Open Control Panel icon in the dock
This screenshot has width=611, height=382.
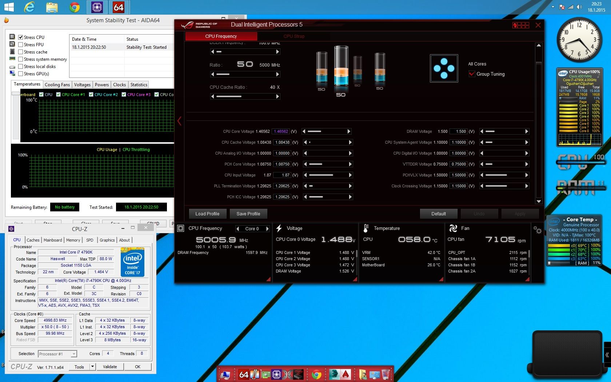pos(374,374)
